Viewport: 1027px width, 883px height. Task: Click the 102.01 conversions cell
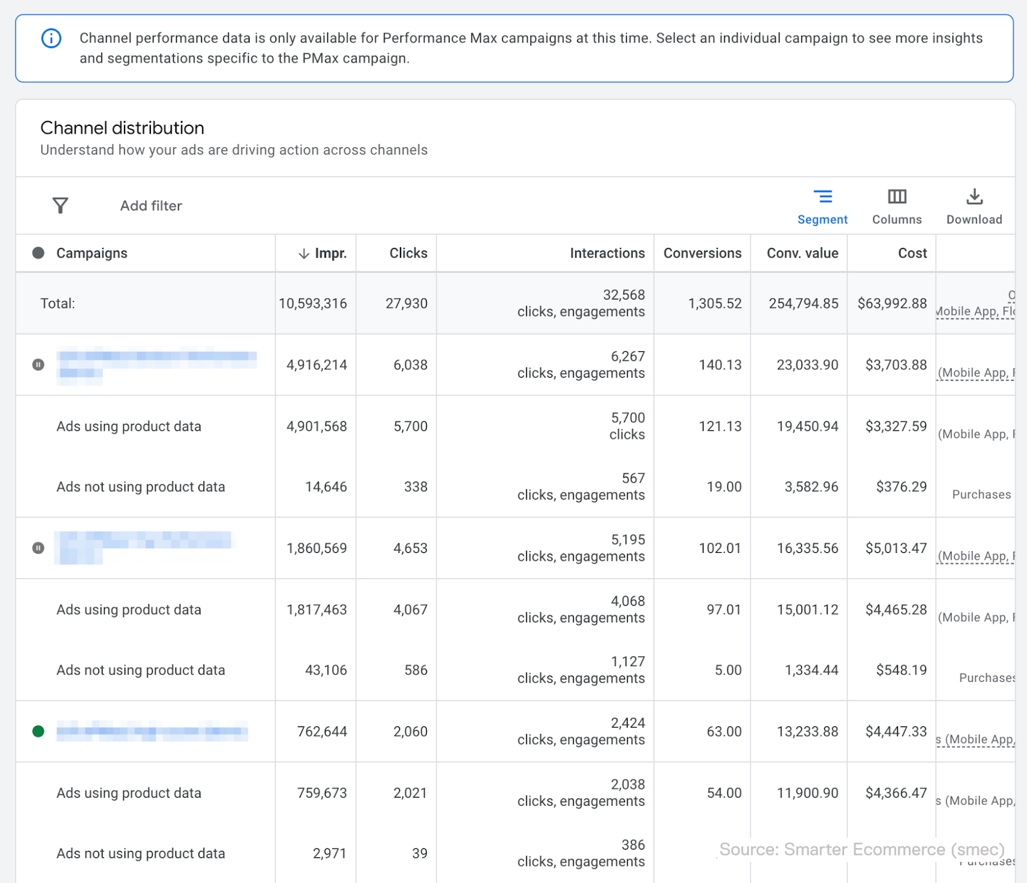pos(720,548)
